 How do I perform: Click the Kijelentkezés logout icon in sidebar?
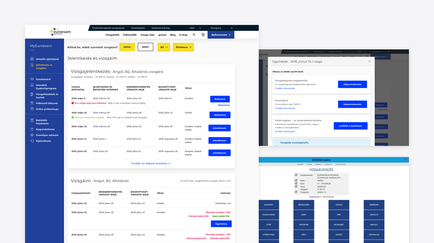point(32,141)
